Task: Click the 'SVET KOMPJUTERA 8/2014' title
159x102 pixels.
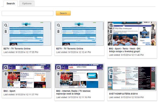Action: 123,94
